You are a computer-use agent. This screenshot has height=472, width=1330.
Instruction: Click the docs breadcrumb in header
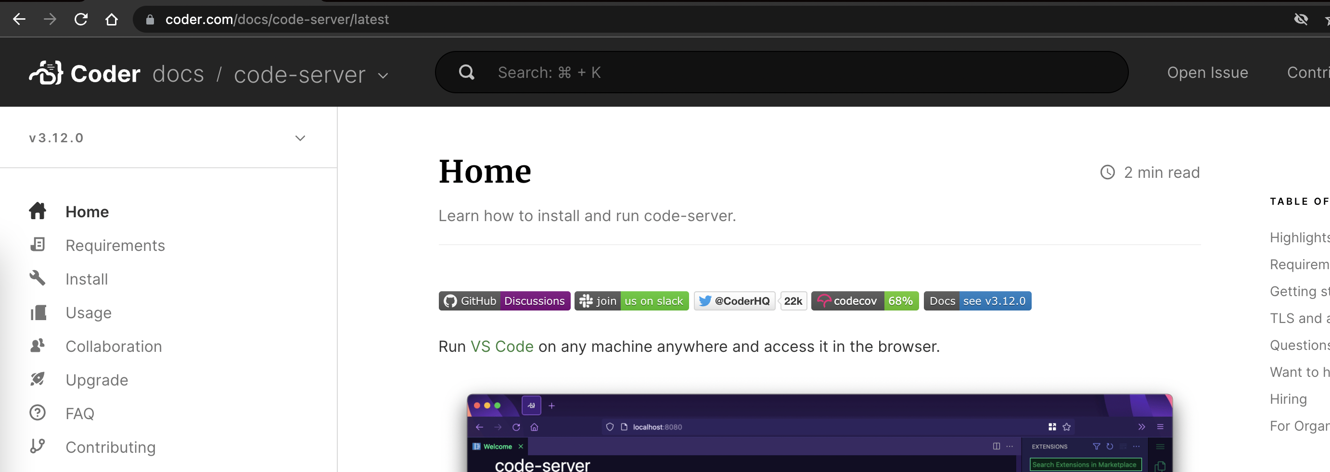(x=178, y=75)
